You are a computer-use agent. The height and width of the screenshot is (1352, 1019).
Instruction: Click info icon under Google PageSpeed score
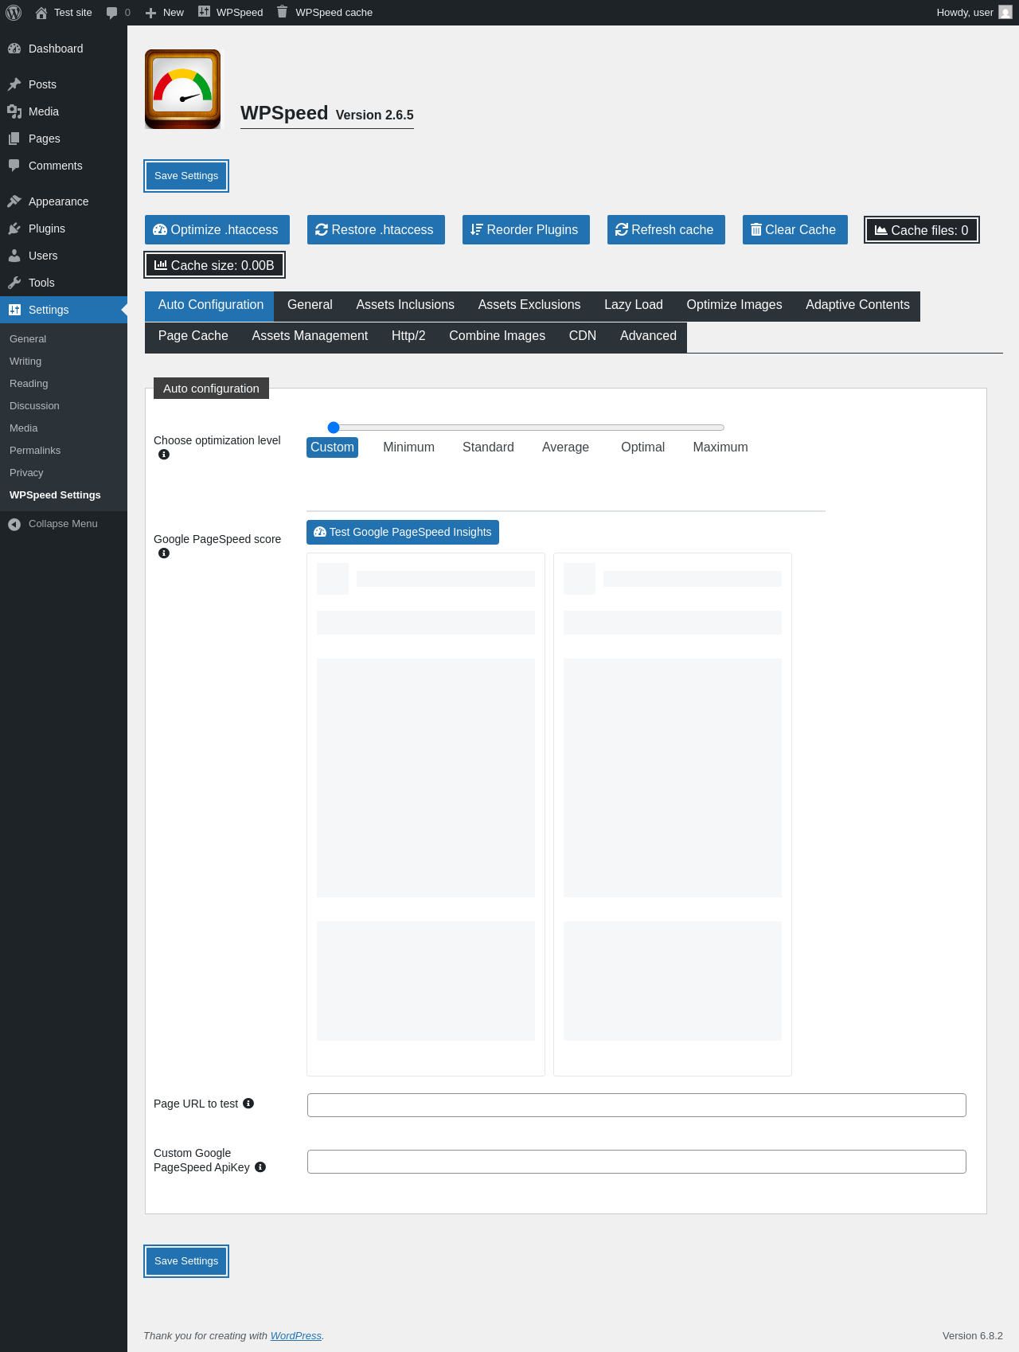[164, 553]
